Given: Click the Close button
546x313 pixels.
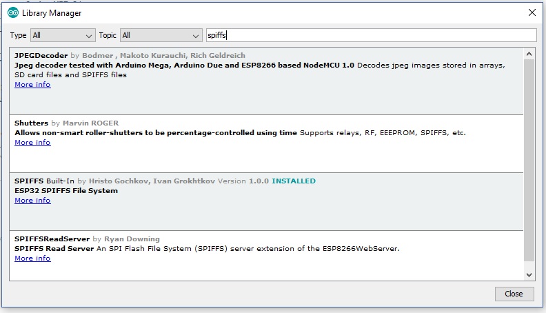Looking at the screenshot, I should 514,294.
